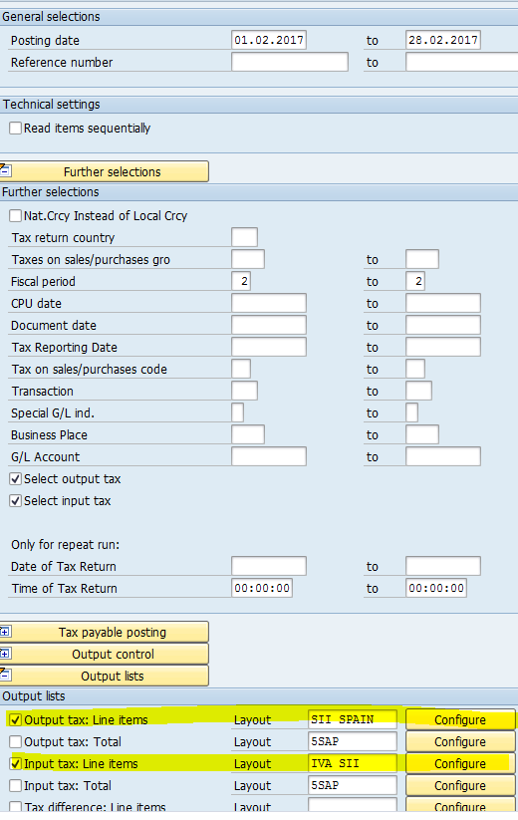Viewport: 518px width, 820px height.
Task: Click Output tax: Total layout field 5SAP
Action: click(353, 741)
